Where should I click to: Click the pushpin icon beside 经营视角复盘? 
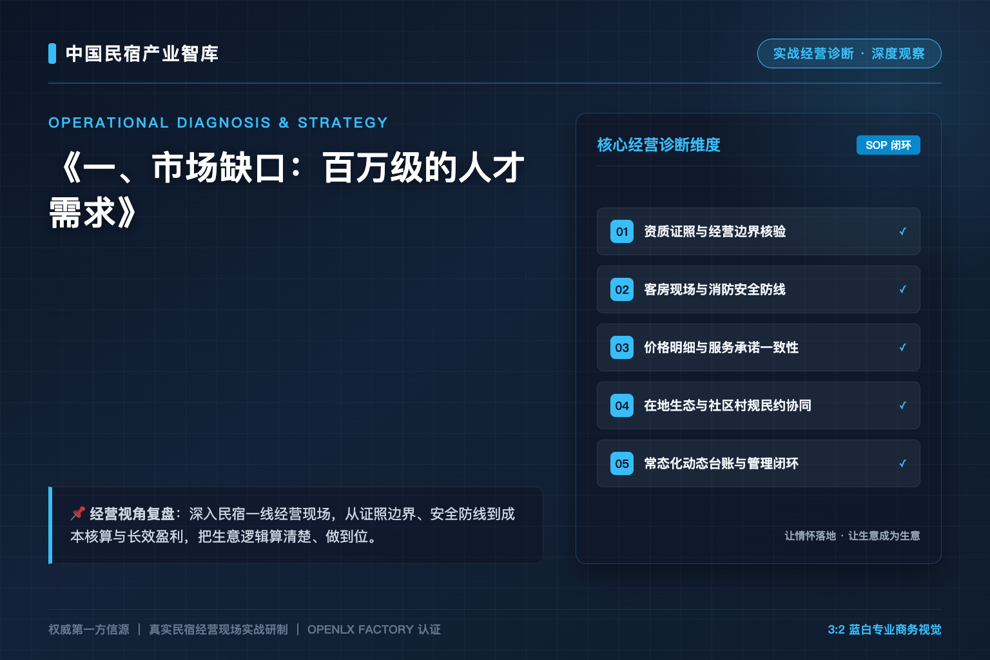78,513
